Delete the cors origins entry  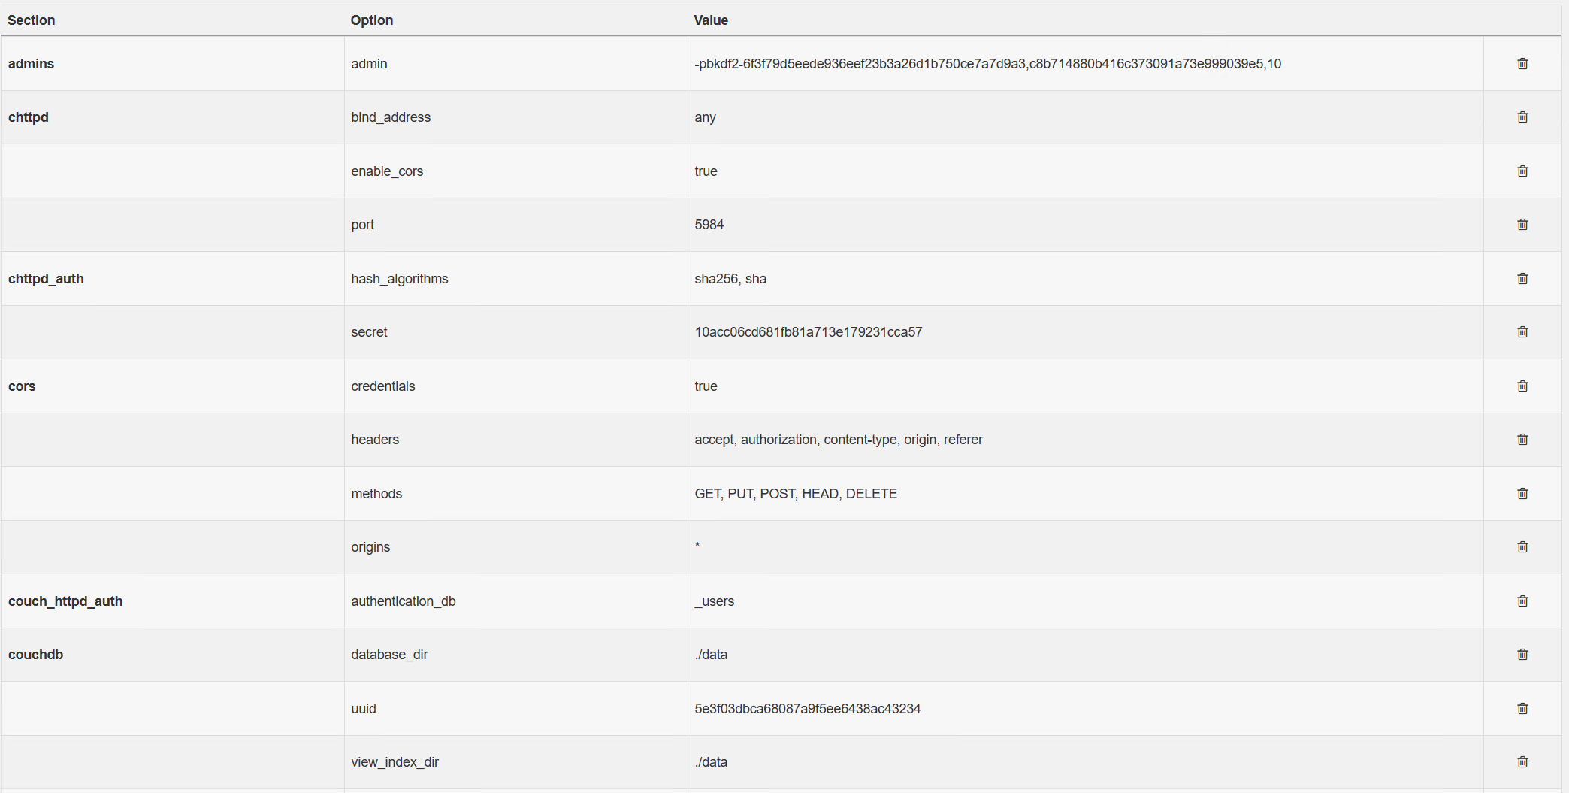pos(1522,547)
